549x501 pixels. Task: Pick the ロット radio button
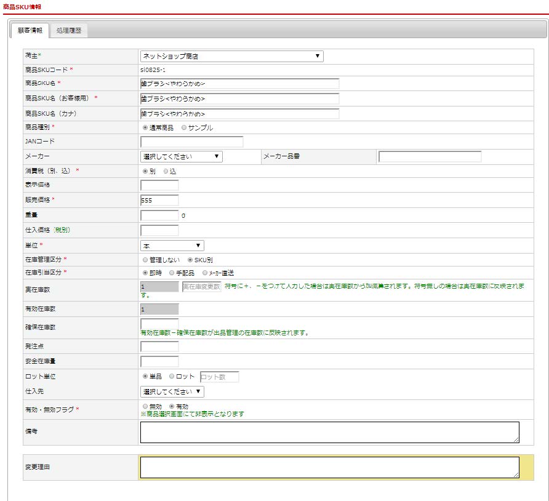pos(171,377)
